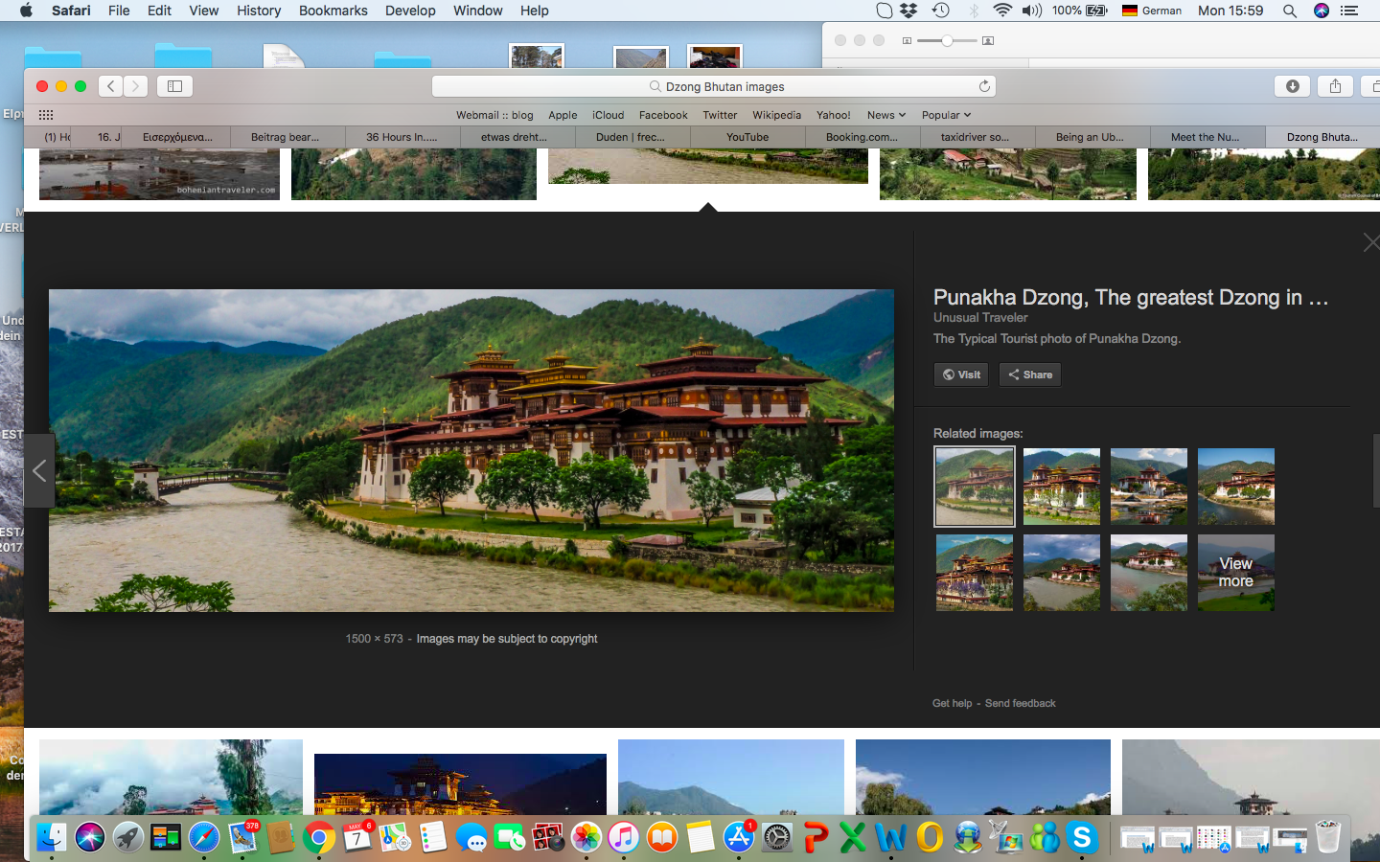Expand the News favorites dropdown

(885, 115)
